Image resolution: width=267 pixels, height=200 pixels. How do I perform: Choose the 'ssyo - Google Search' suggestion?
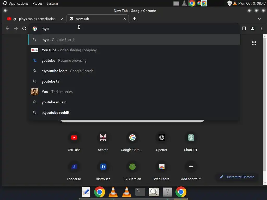tap(134, 40)
